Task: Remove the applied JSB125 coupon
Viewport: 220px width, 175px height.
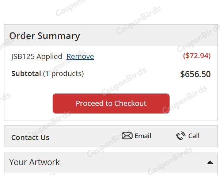Action: [x=80, y=56]
